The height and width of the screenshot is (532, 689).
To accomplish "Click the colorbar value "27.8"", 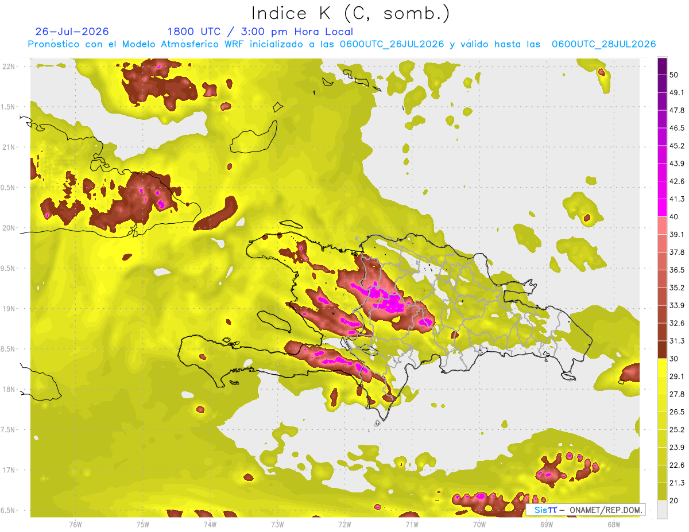I will 677,394.
